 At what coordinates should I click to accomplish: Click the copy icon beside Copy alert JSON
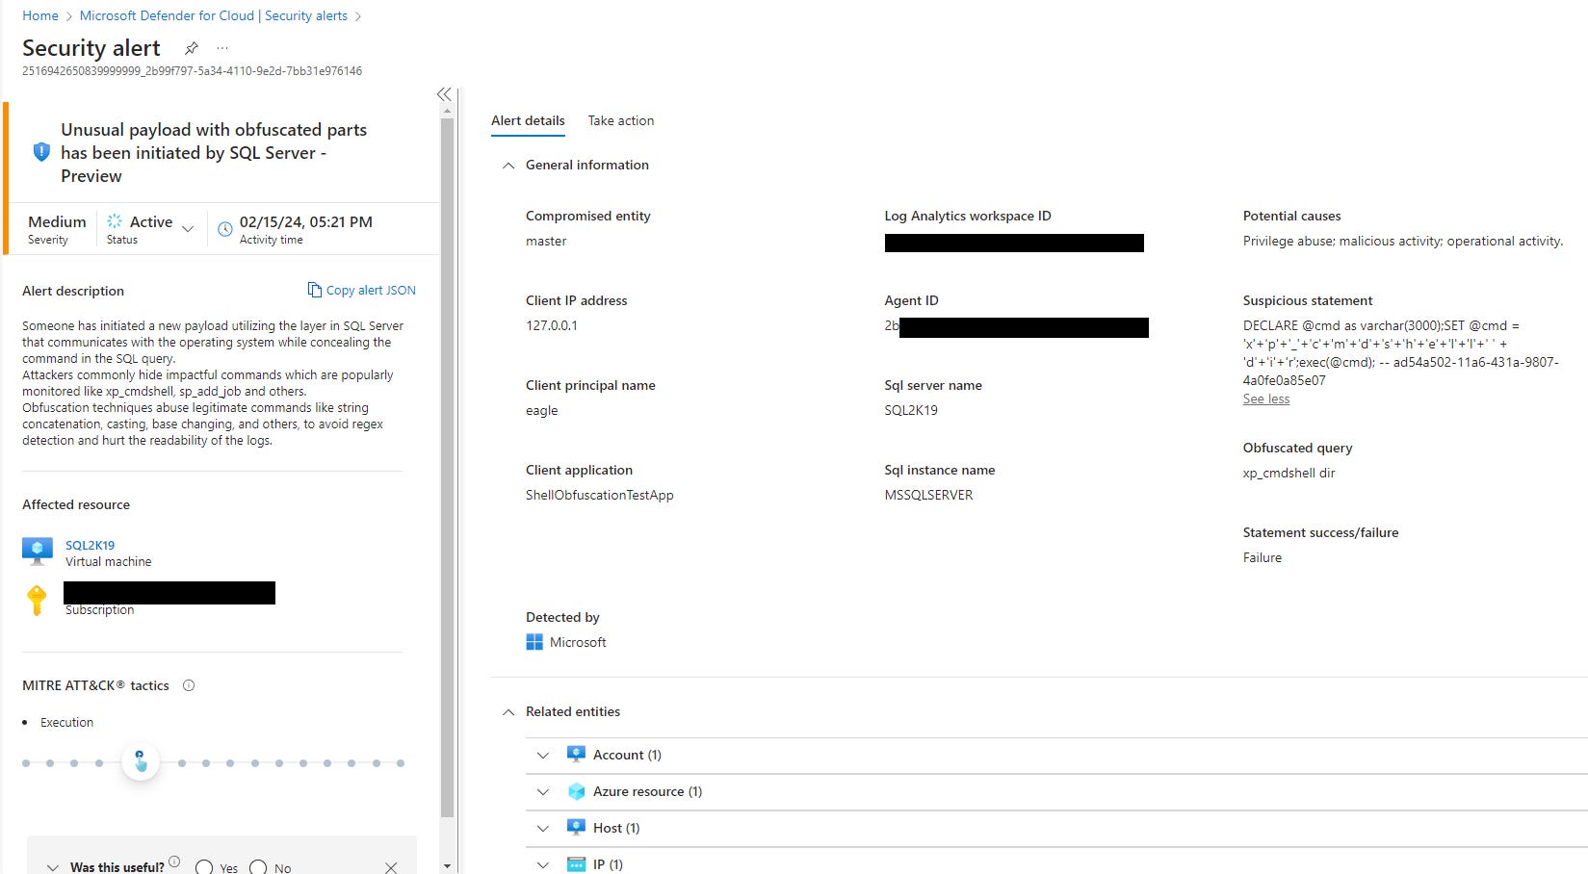pos(314,290)
